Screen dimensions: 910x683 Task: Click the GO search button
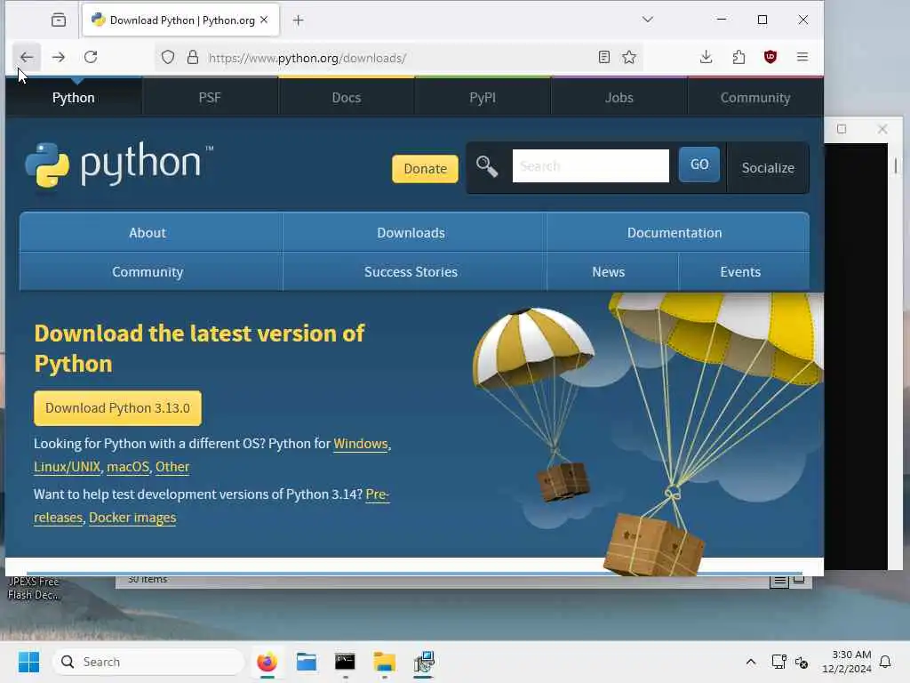[698, 165]
